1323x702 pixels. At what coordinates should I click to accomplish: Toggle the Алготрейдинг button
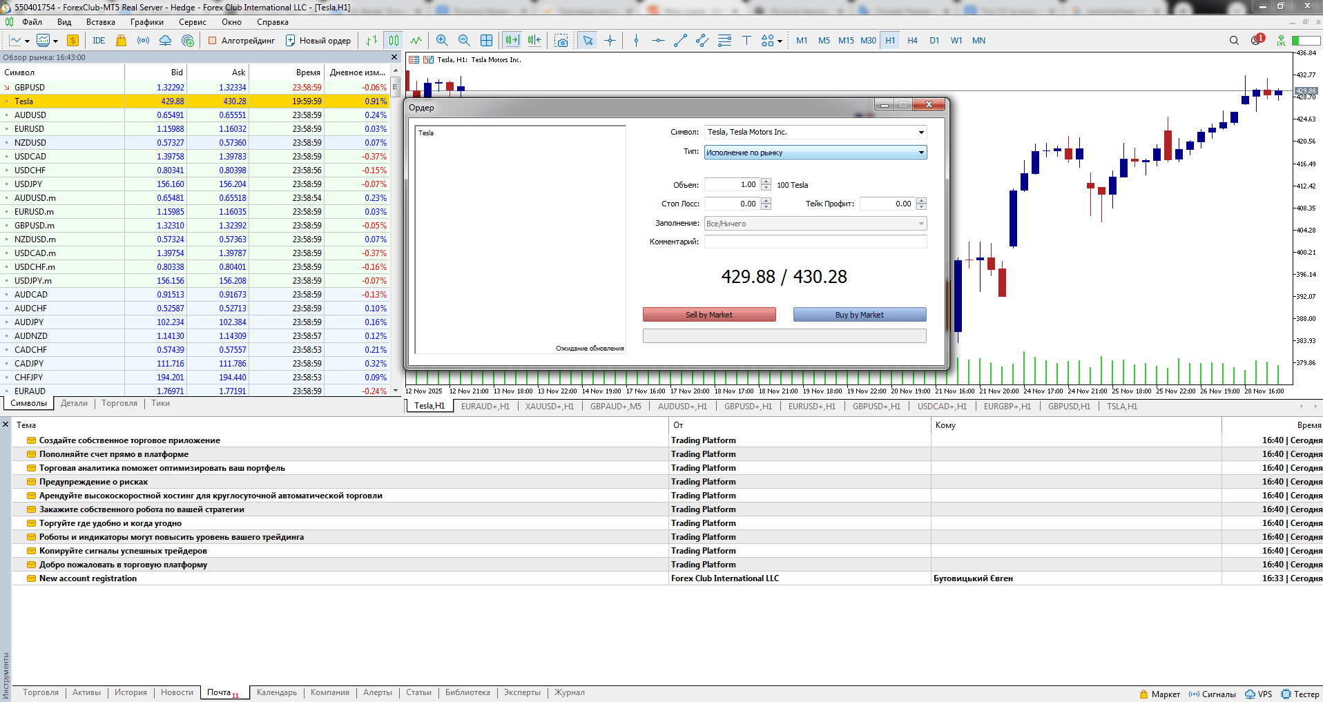(x=242, y=41)
